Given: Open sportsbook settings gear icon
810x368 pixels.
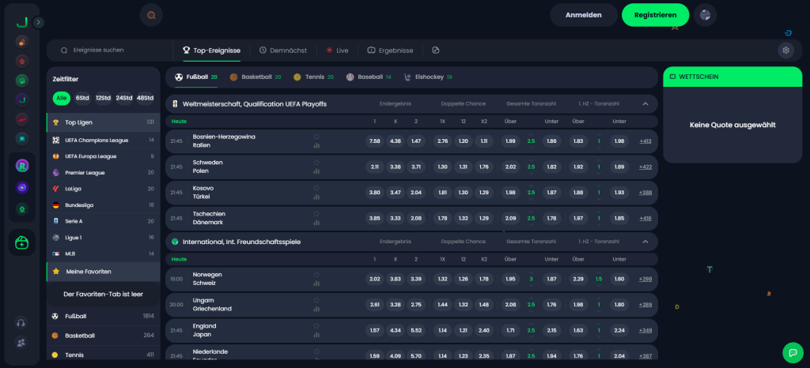Looking at the screenshot, I should (785, 50).
